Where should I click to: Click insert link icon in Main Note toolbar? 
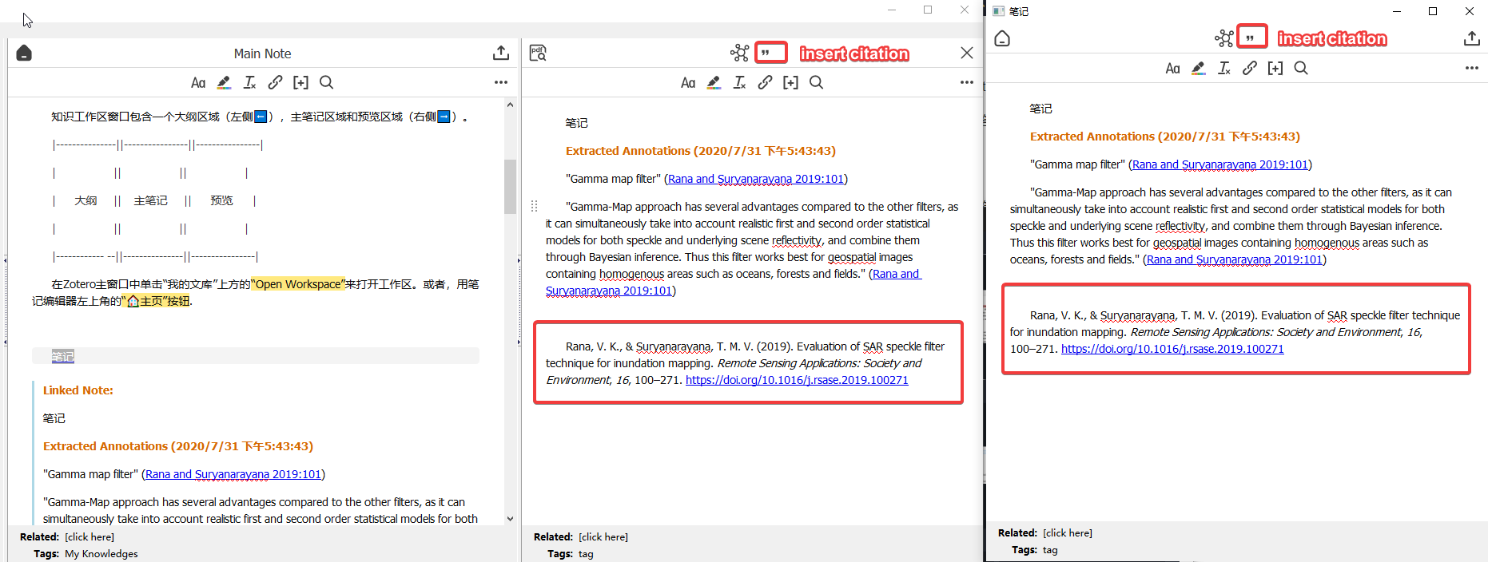[275, 82]
